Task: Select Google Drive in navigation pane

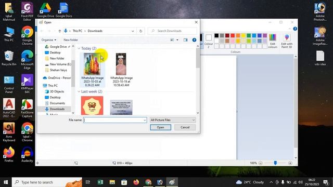Action: tap(58, 47)
